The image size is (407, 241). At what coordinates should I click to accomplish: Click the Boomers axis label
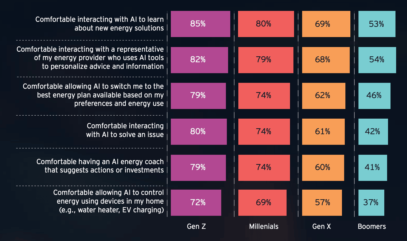[372, 226]
